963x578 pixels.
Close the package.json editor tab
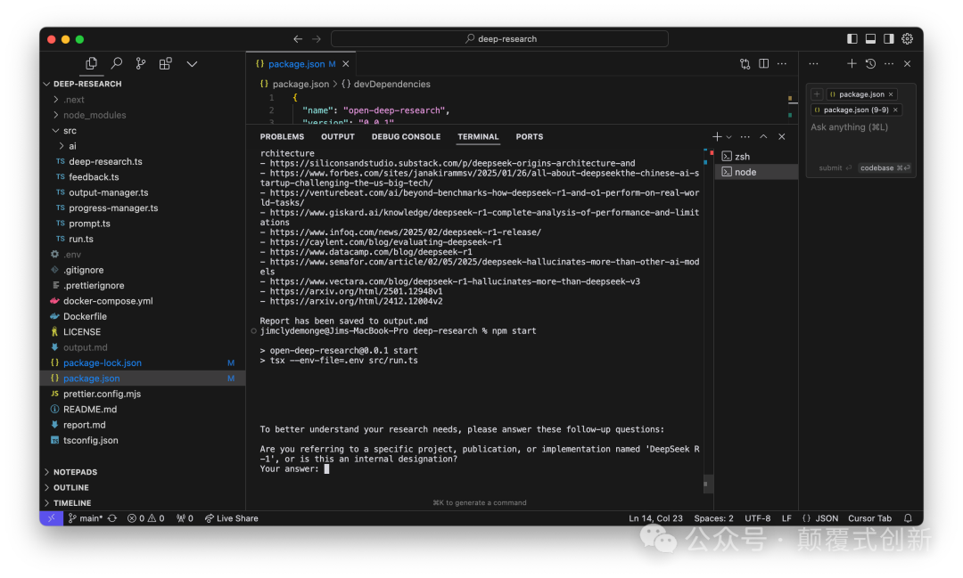click(x=346, y=64)
